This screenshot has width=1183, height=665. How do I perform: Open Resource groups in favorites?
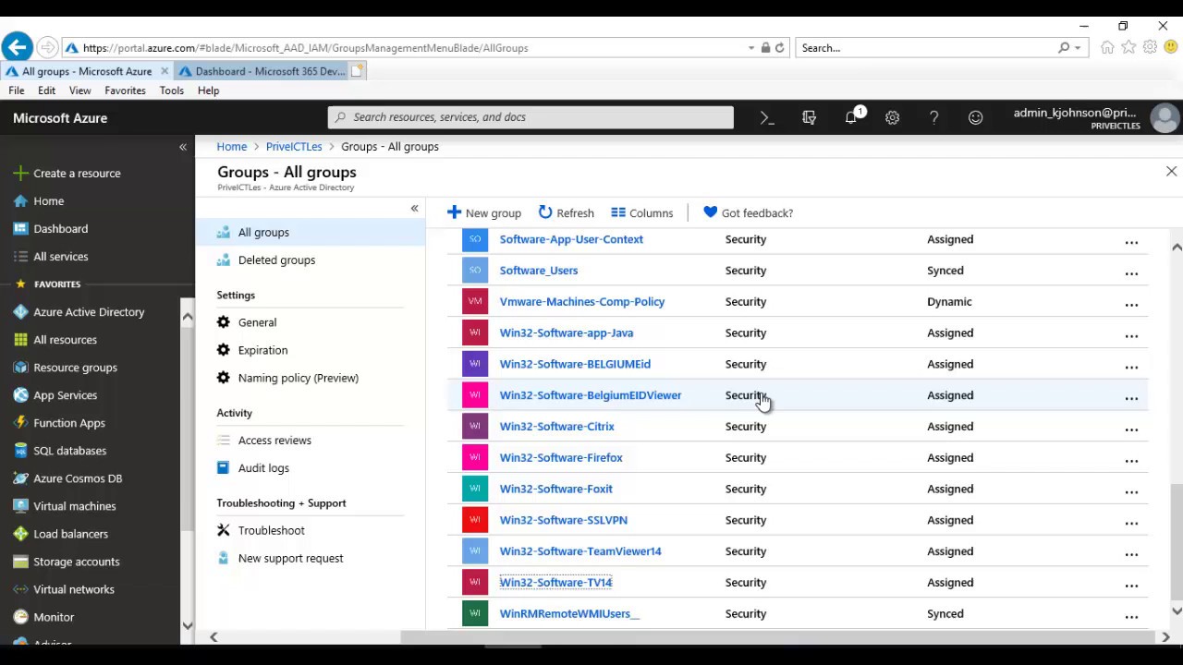point(75,367)
